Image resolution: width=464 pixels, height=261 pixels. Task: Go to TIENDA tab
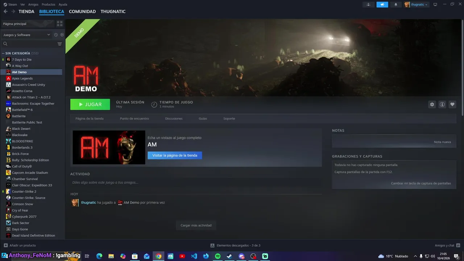[26, 12]
